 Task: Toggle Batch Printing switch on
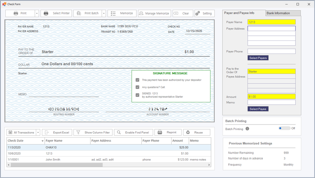tap(284, 128)
